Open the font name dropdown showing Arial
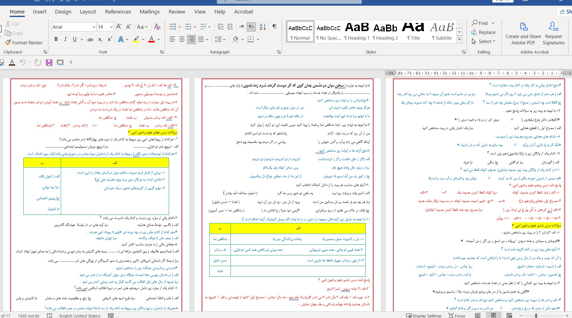This screenshot has width=572, height=318. (94, 27)
